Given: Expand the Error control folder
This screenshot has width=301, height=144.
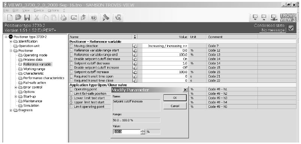Looking at the screenshot, I should pyautogui.click(x=16, y=87).
